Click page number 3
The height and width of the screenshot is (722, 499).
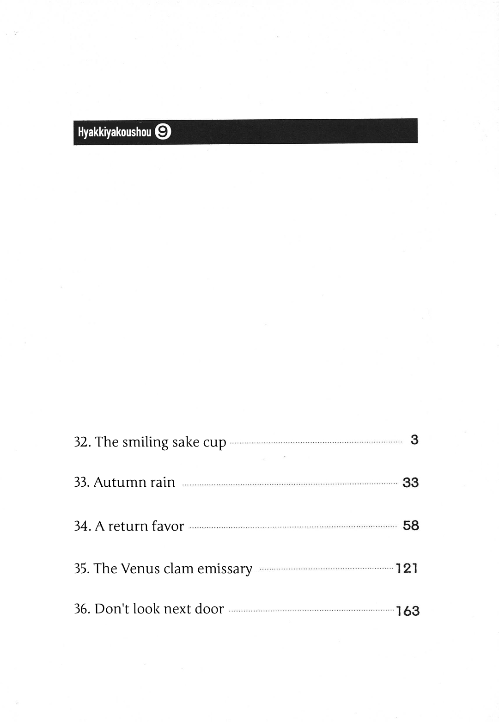click(x=414, y=440)
